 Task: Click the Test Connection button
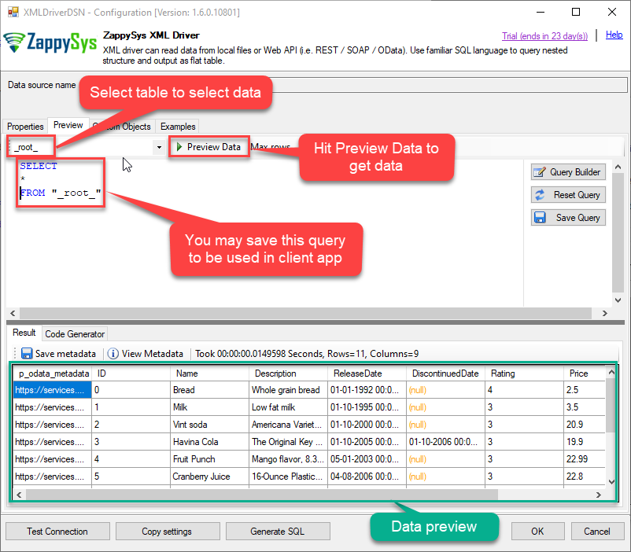point(57,532)
